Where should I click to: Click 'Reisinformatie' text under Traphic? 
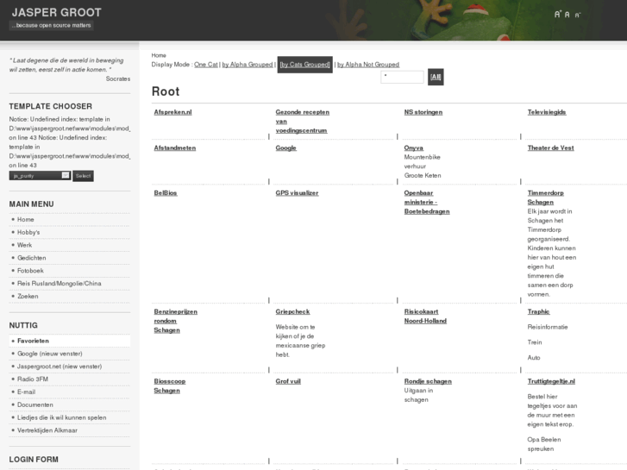pos(548,327)
